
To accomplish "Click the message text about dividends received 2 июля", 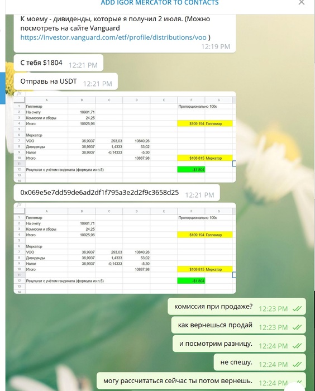I will (x=115, y=23).
